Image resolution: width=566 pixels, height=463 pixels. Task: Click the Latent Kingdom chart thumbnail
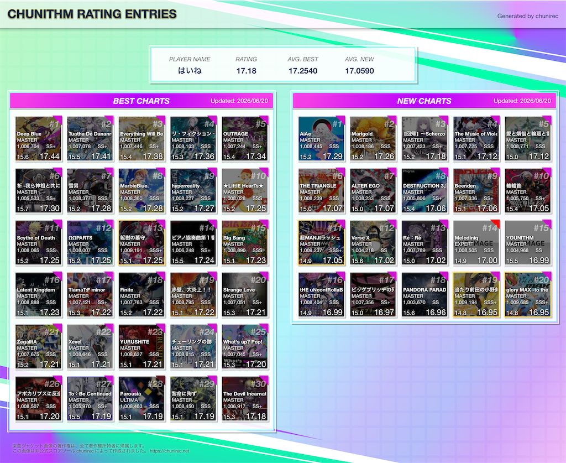point(39,295)
